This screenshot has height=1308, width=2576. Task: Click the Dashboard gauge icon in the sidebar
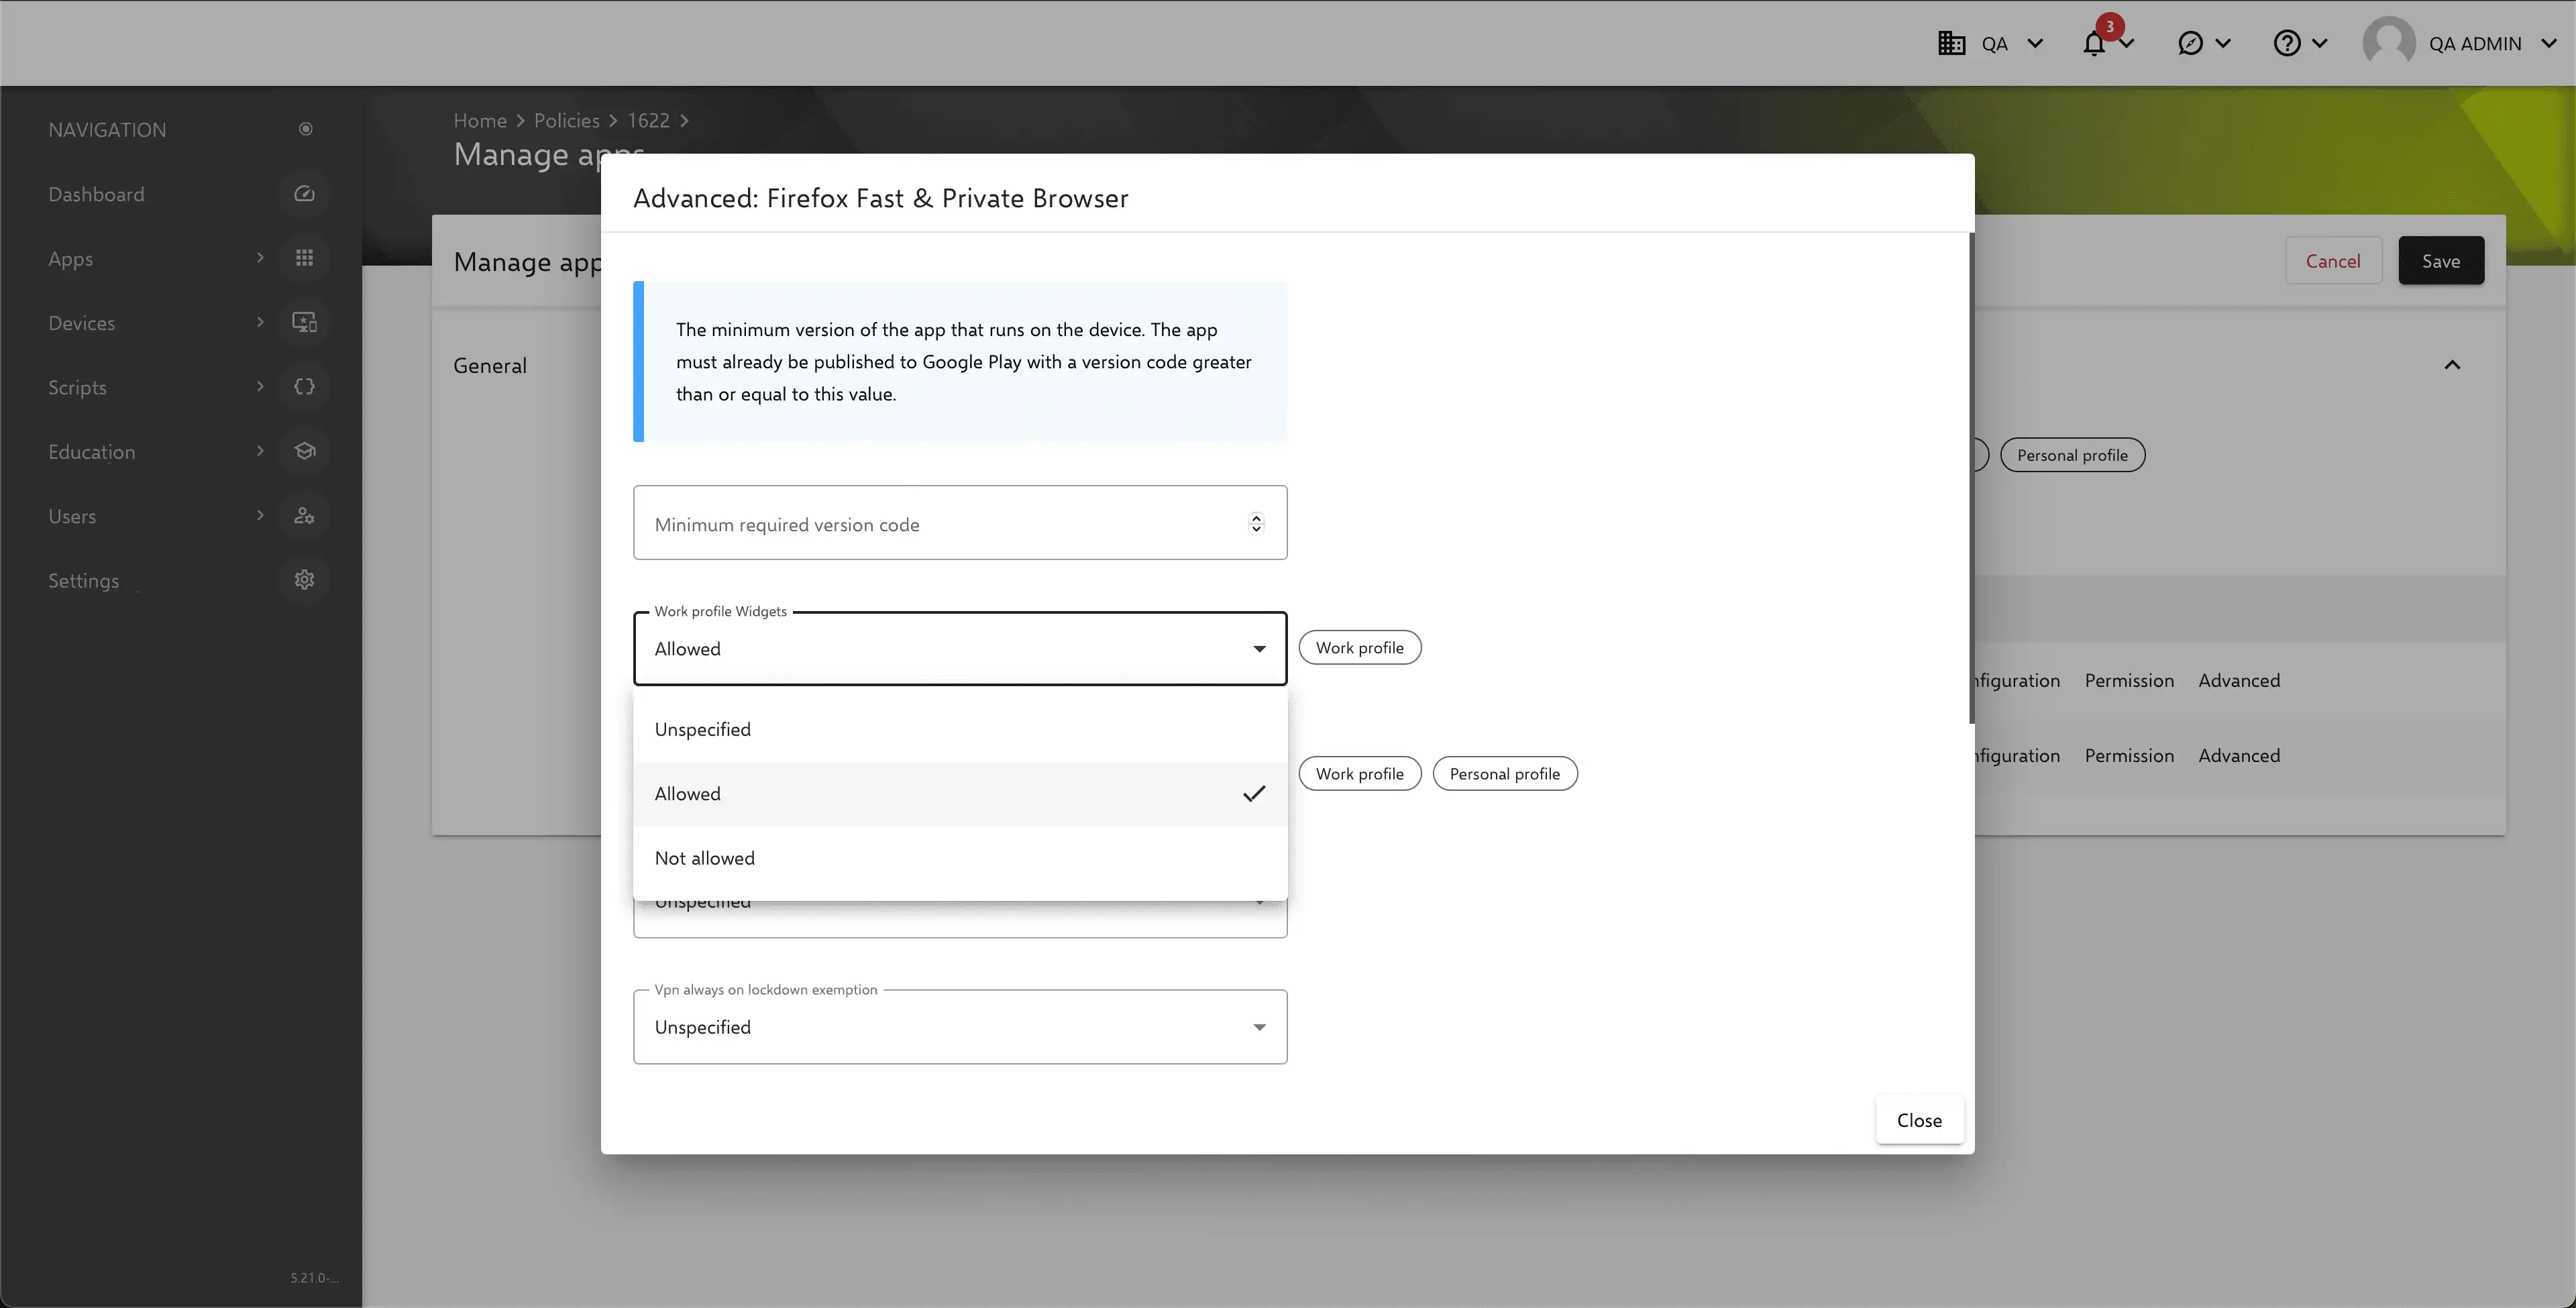305,194
